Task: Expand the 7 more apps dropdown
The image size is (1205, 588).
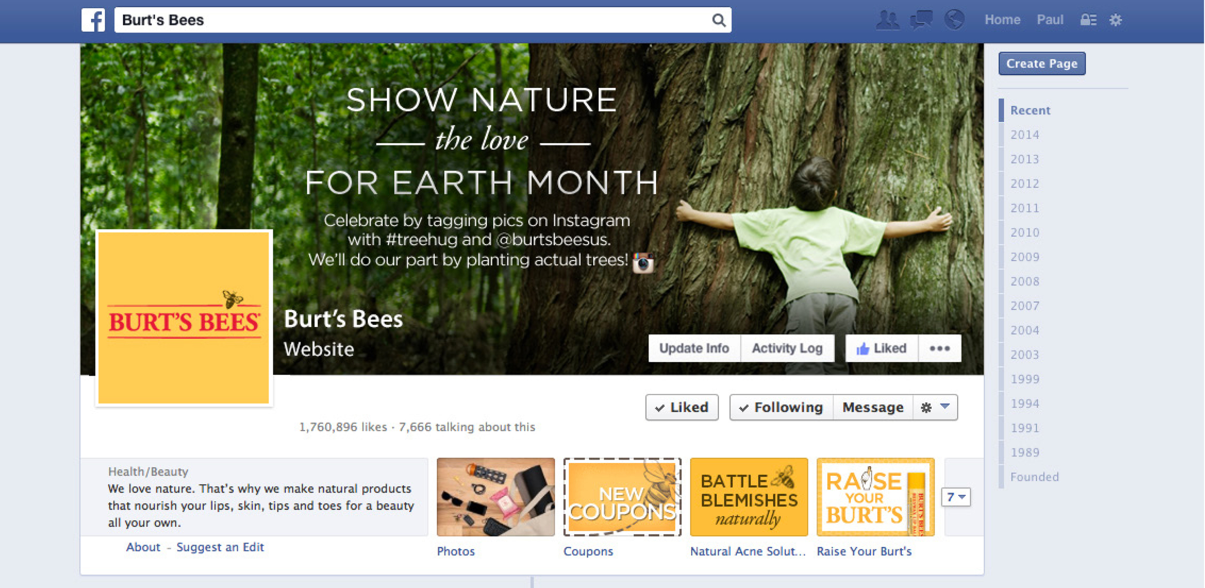Action: [x=955, y=497]
